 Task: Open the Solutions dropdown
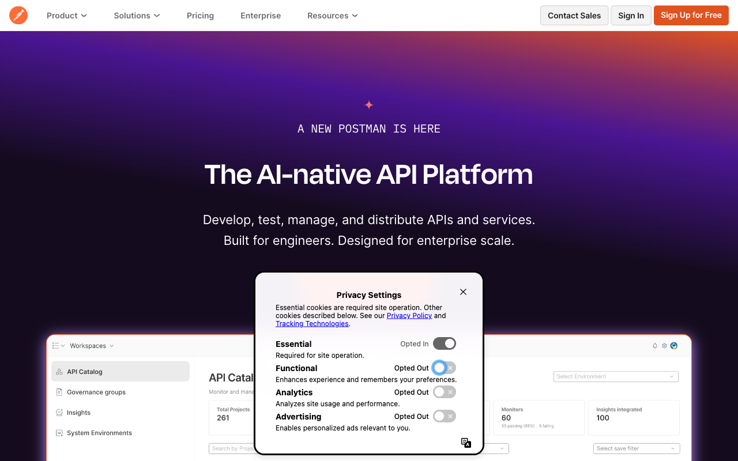click(137, 16)
